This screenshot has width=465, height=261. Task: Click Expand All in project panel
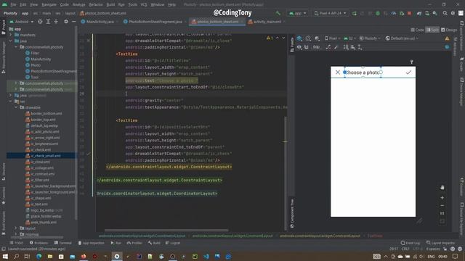point(48,22)
